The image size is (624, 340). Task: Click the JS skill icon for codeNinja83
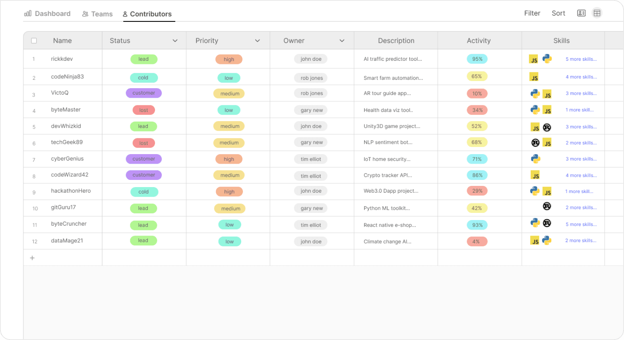click(534, 77)
